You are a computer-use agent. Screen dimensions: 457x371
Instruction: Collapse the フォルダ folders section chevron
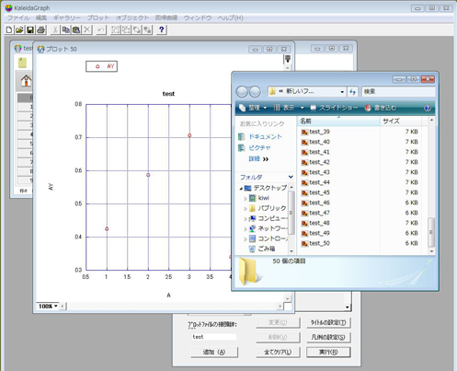coord(291,177)
